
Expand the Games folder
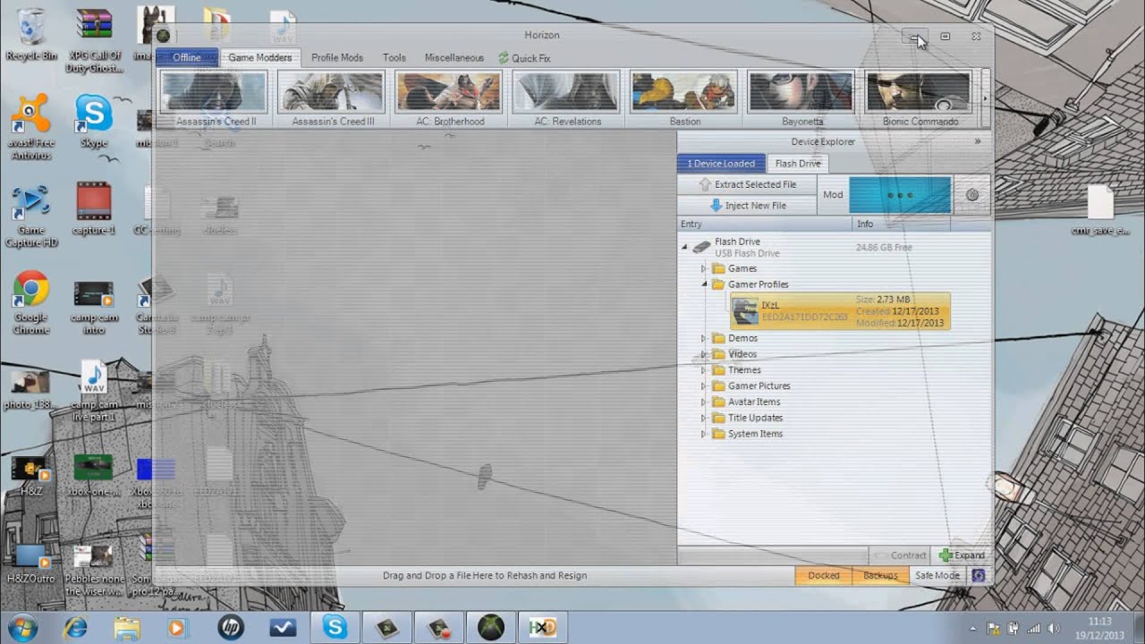[x=704, y=268]
